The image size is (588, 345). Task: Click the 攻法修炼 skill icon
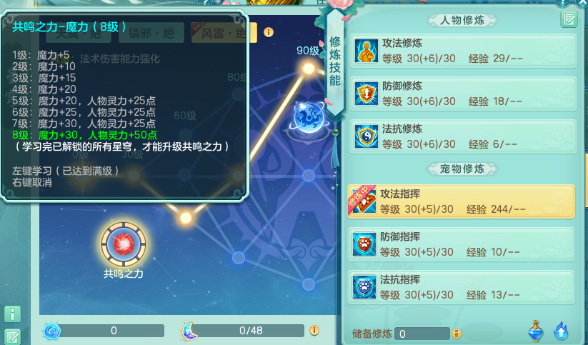pos(366,51)
